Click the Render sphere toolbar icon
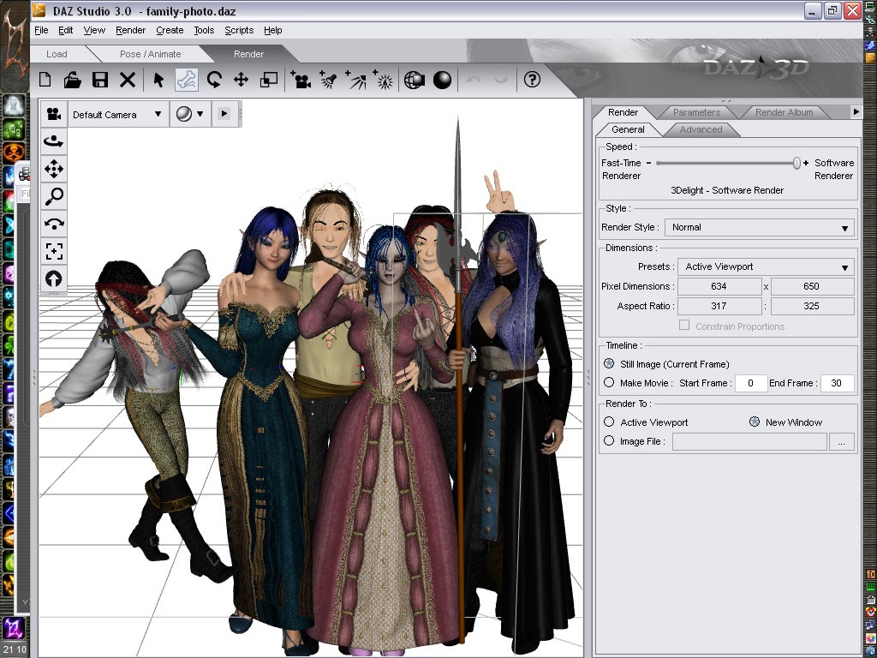Viewport: 877px width, 658px height. point(442,81)
